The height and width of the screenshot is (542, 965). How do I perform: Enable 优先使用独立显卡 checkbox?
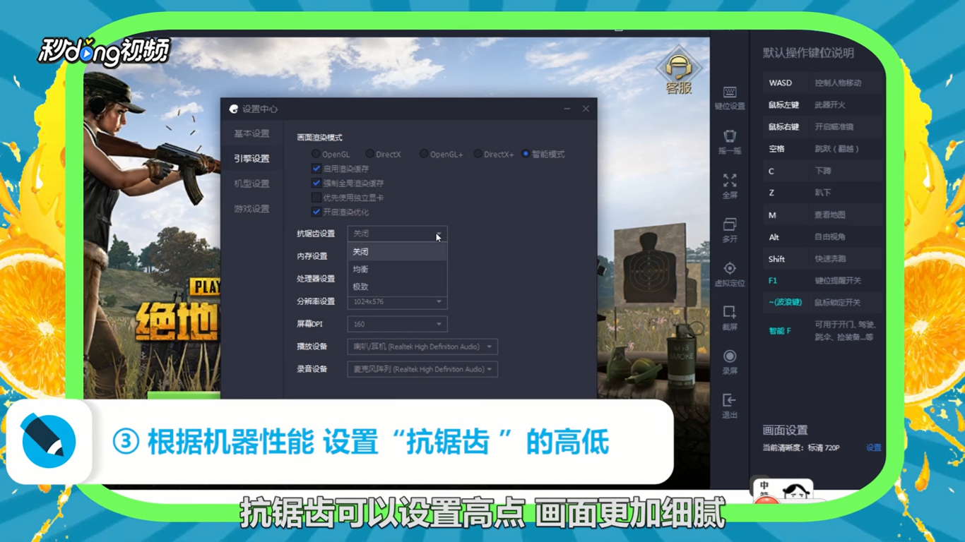point(316,198)
